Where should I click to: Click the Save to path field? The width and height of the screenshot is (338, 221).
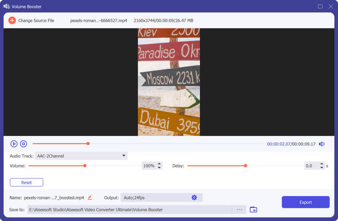coord(130,210)
